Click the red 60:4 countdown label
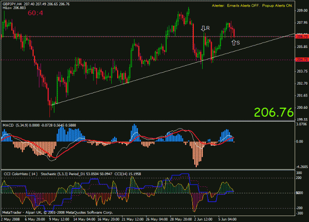Screen dimensions: 309x222 click(35, 13)
